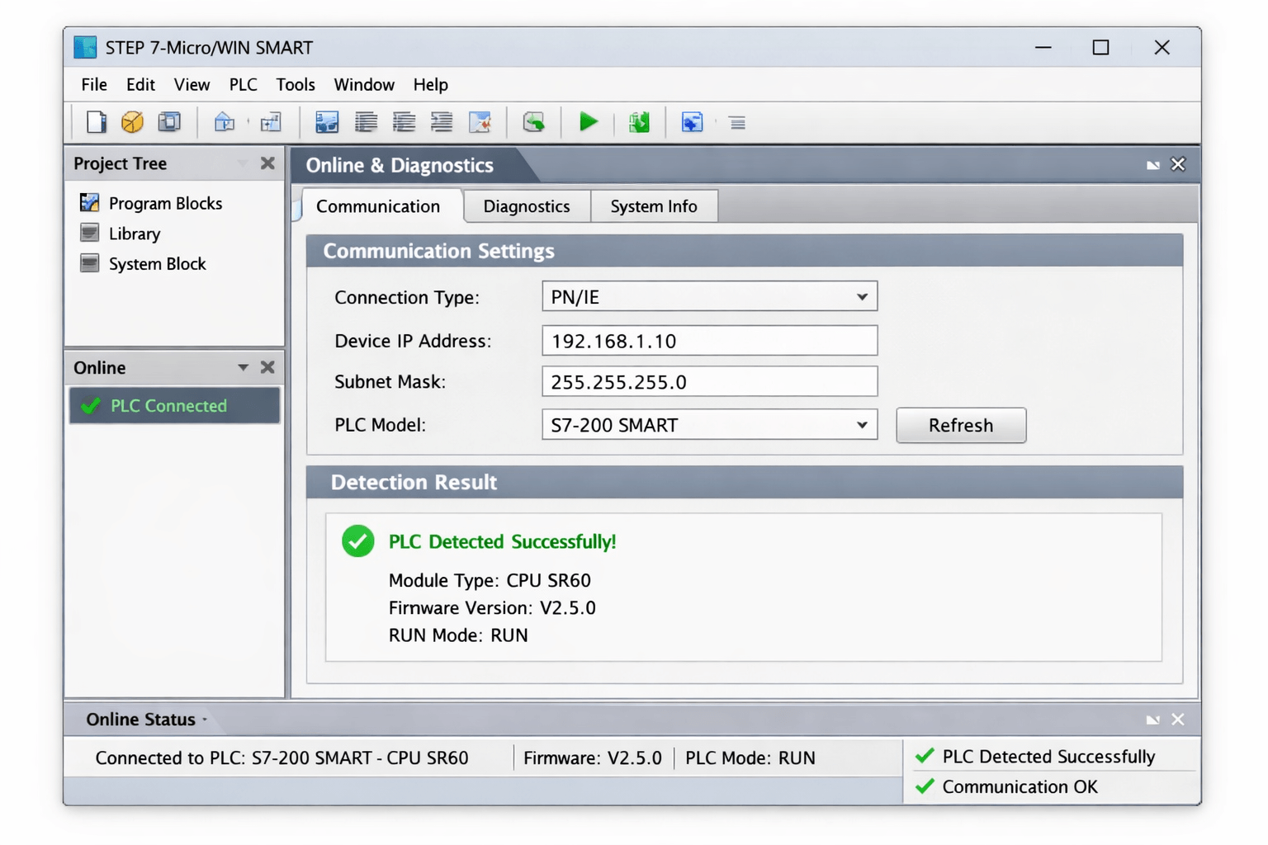Viewport: 1268px width, 845px height.
Task: Click the 'Firmware Version: V2.5.0' text
Action: (492, 607)
